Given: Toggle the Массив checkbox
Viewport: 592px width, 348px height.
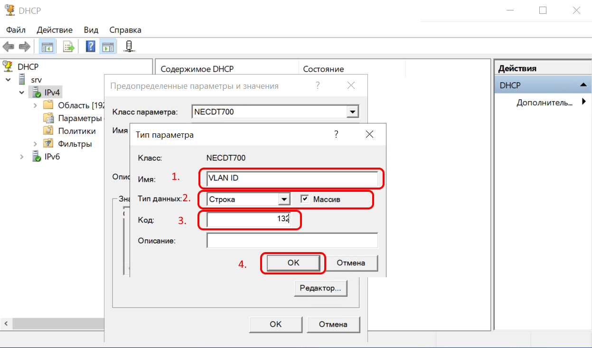Looking at the screenshot, I should [x=305, y=199].
